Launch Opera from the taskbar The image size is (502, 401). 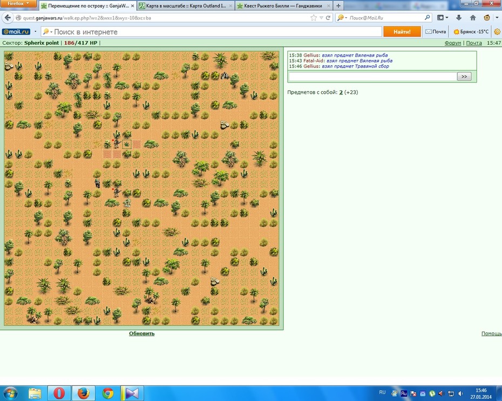click(x=59, y=393)
